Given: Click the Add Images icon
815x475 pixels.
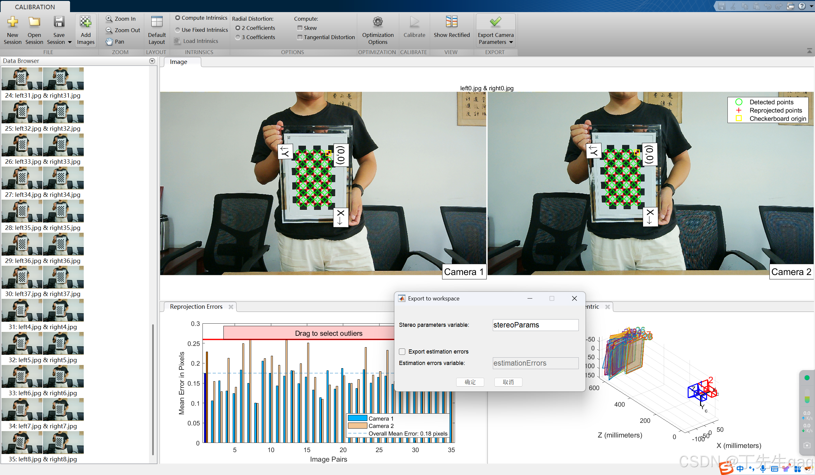Looking at the screenshot, I should 85,22.
